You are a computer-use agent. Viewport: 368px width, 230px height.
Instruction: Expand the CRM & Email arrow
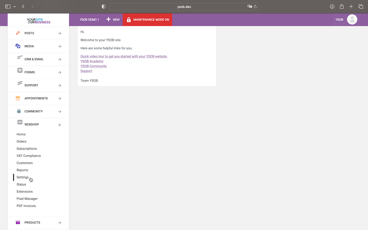coord(59,59)
